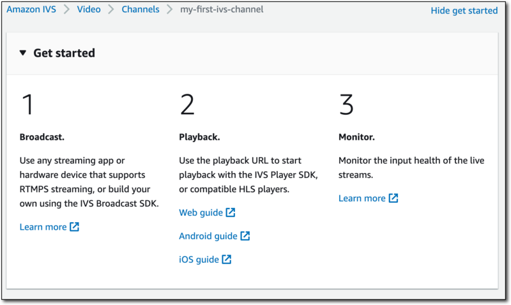The image size is (511, 305).
Task: Click external-link icon next to iOS guide
Action: coord(227,260)
